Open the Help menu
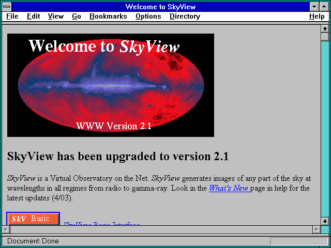Image resolution: width=331 pixels, height=248 pixels. (317, 17)
